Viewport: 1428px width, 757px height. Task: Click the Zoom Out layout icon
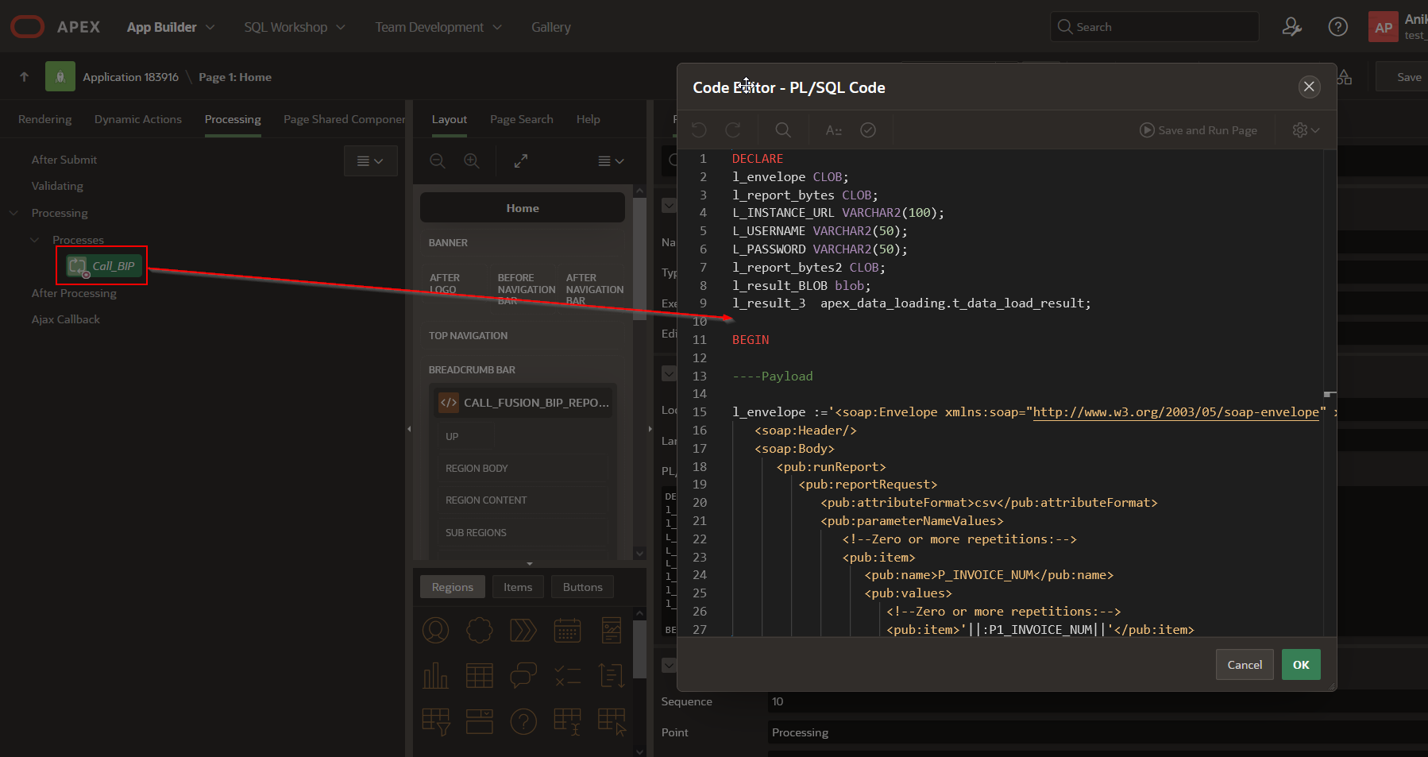click(438, 160)
